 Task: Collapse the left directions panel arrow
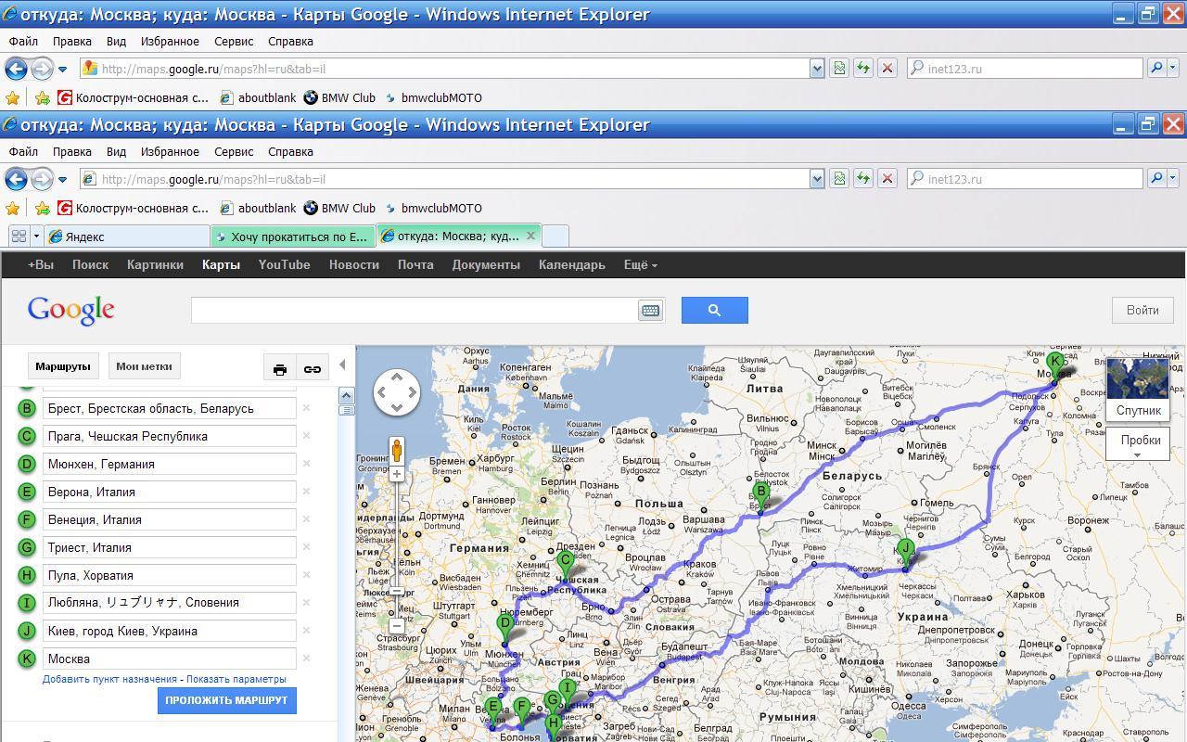point(342,365)
